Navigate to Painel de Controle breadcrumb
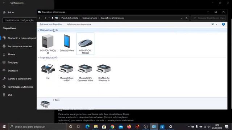The image size is (232, 130). 70,18
